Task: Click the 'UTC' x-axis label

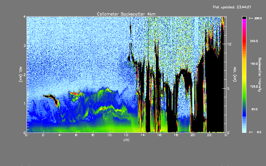Action: pyautogui.click(x=126, y=140)
